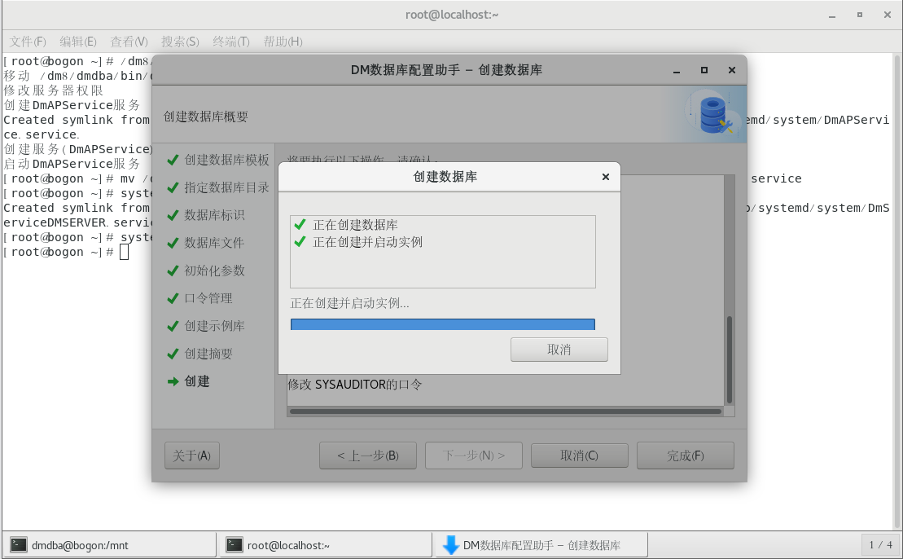The image size is (903, 559).
Task: Click the blue creation progress bar
Action: click(442, 324)
